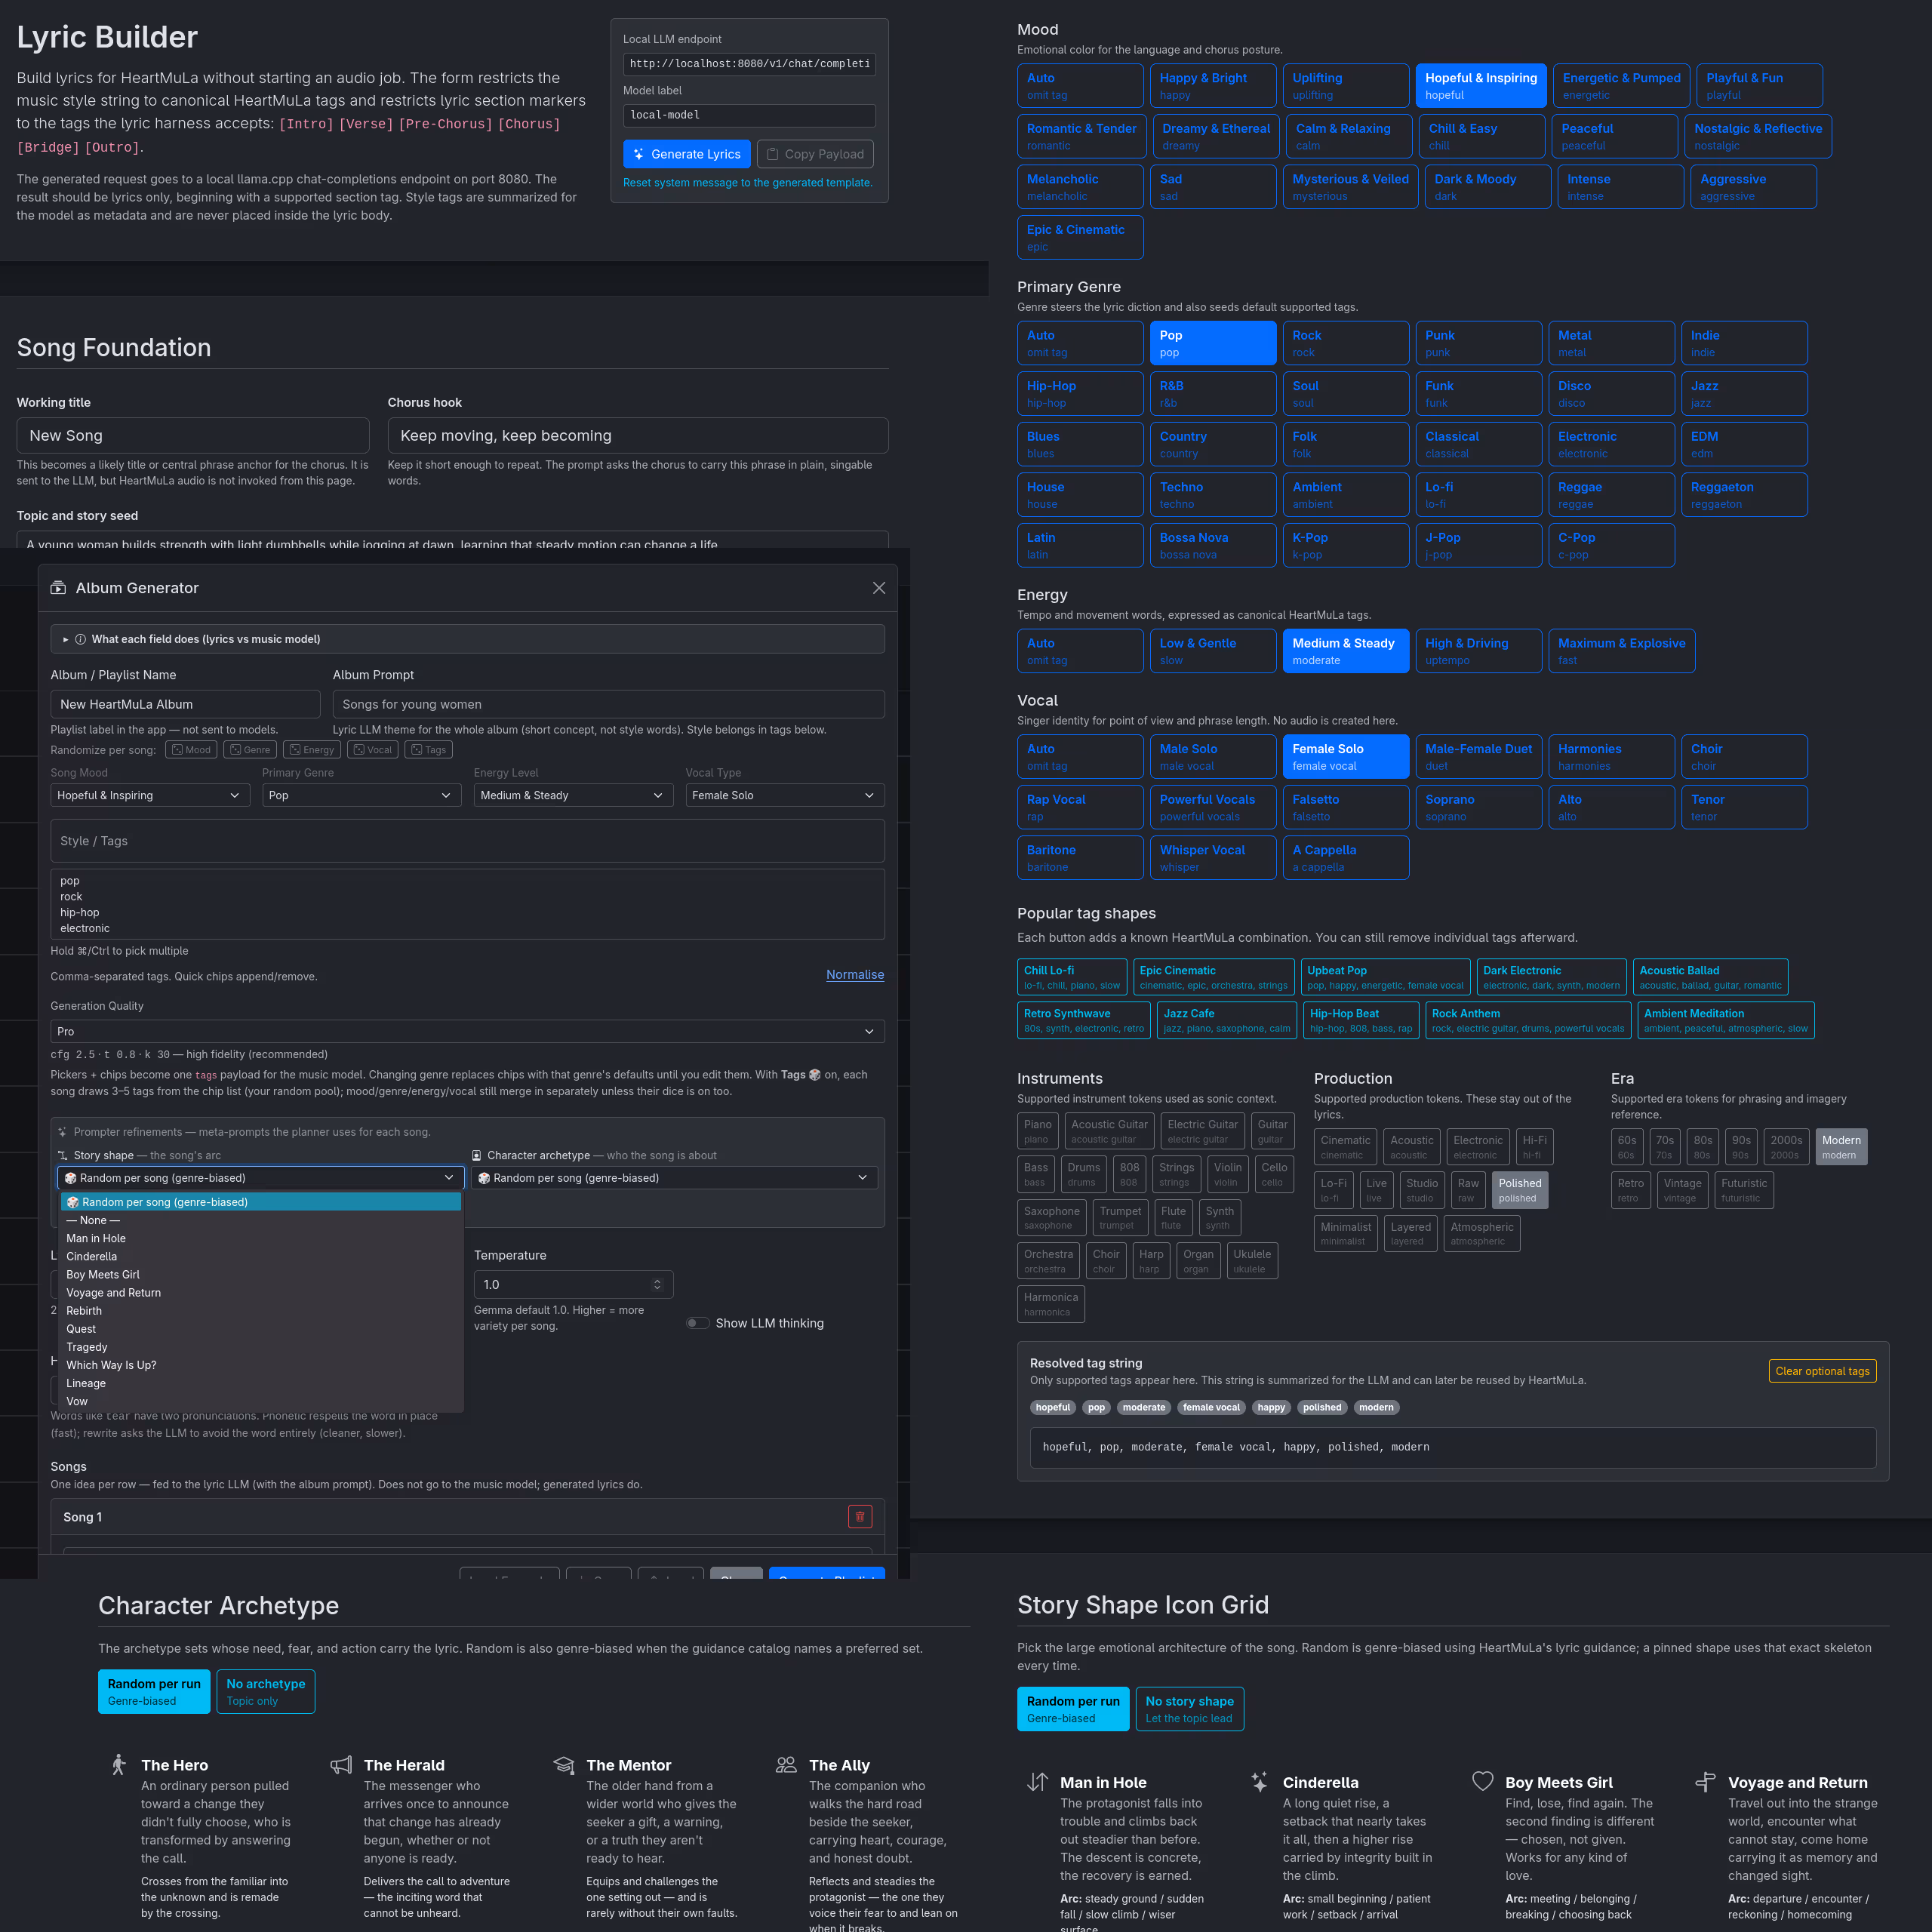Click the Album Prompt input field
The image size is (1932, 1932).
tap(608, 704)
